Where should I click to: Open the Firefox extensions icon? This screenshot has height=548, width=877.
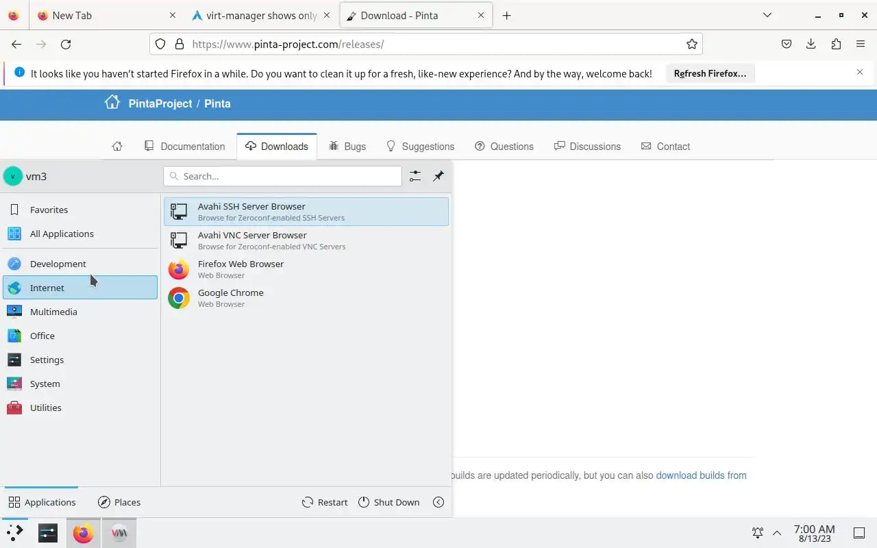pyautogui.click(x=836, y=44)
